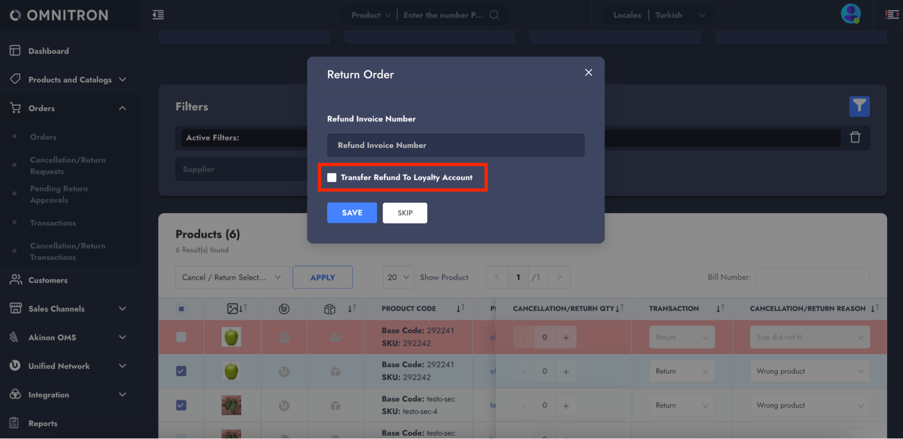Toggle the select-all header checkbox

pos(181,309)
